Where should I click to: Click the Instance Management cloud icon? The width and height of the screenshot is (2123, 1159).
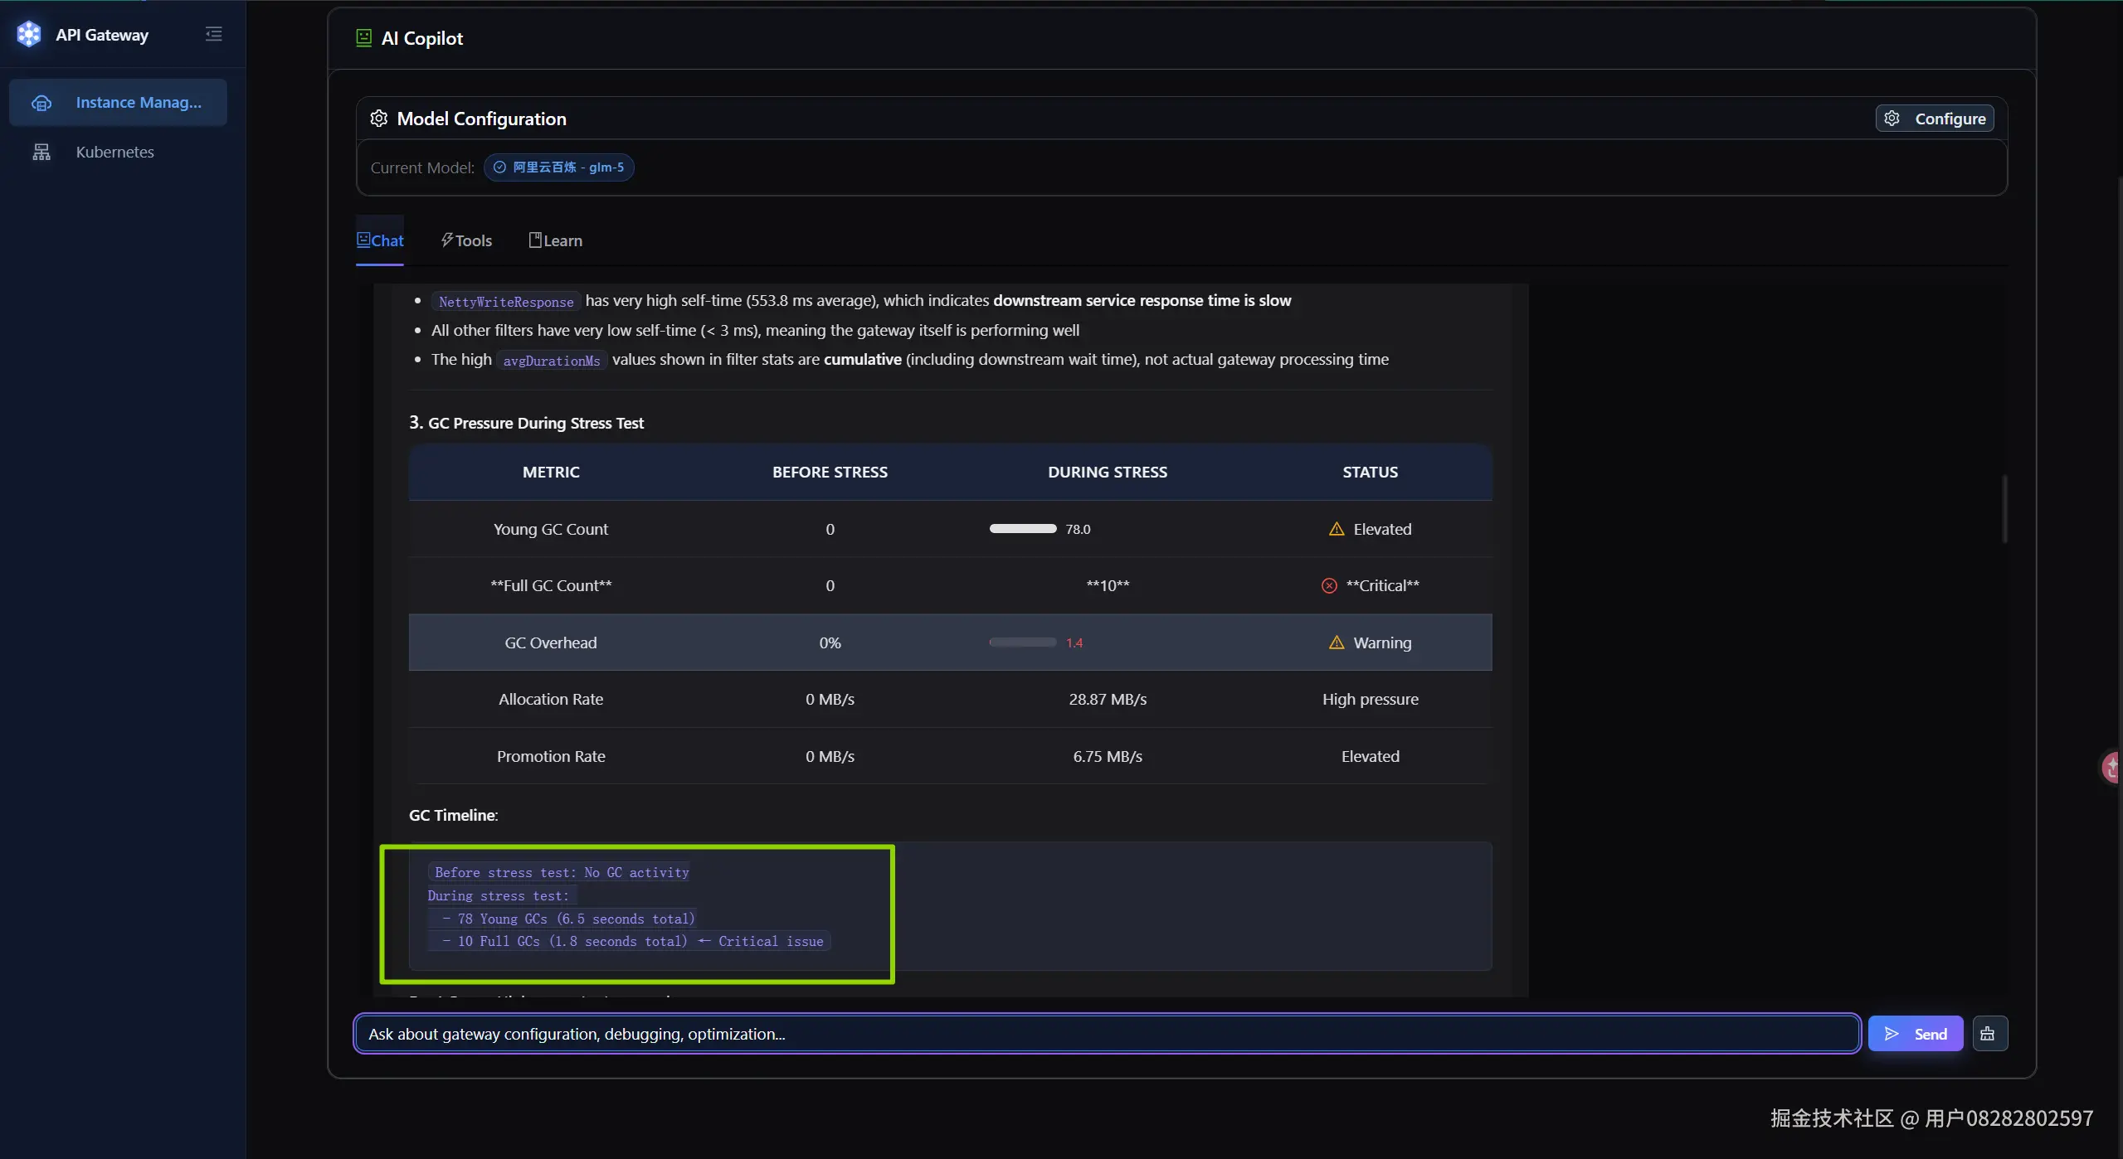point(41,103)
